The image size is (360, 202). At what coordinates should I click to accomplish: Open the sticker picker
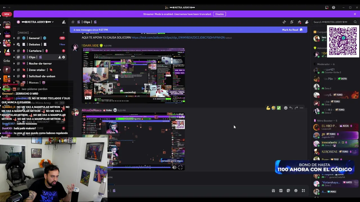click(288, 191)
